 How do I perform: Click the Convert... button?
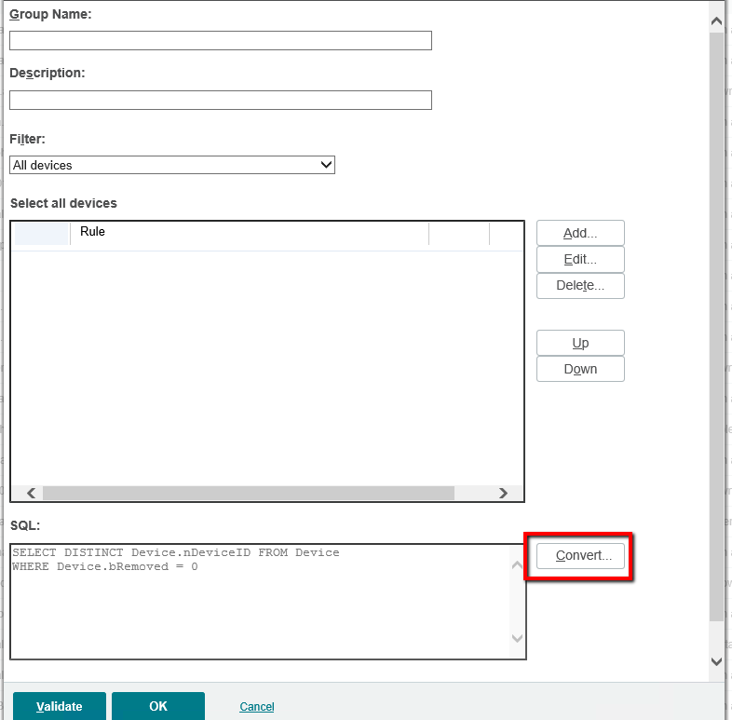580,556
